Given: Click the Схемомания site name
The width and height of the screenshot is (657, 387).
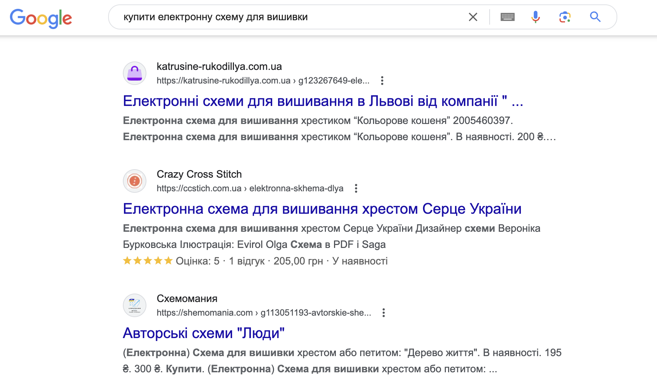Looking at the screenshot, I should [187, 299].
